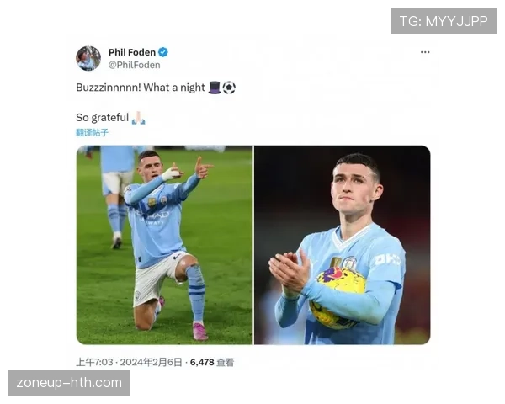Click the 6,478 views count
Image resolution: width=505 pixels, height=404 pixels.
pos(202,362)
